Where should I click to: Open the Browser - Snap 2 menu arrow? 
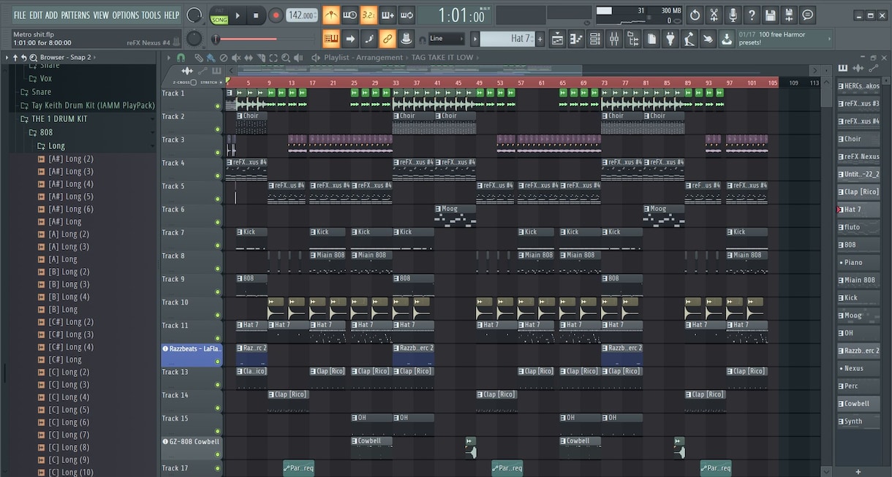coord(6,58)
